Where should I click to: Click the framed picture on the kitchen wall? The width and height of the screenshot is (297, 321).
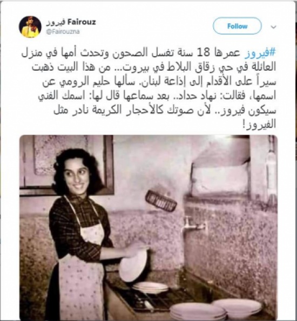click(x=66, y=165)
